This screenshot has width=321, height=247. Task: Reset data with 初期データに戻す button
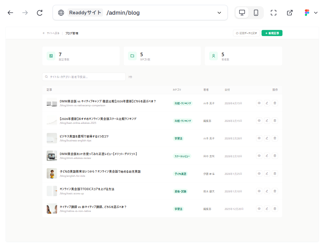(x=246, y=33)
